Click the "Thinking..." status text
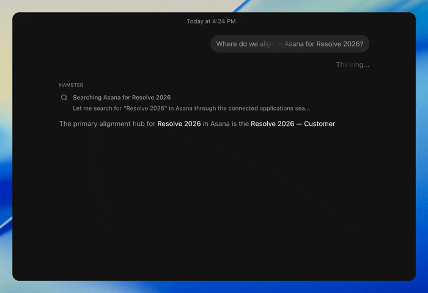The image size is (428, 293). click(x=352, y=65)
